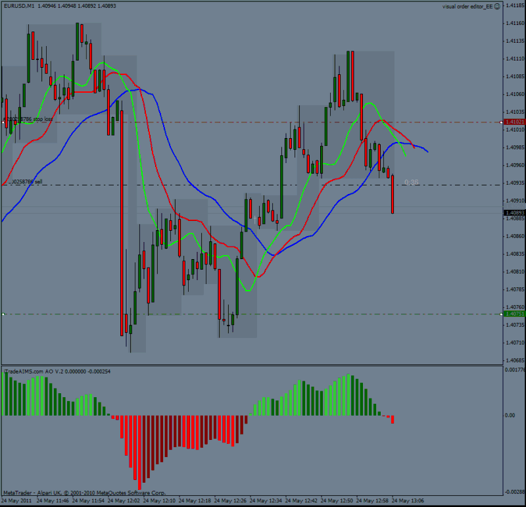Click the 'visual order editor_EE' expert label
Screen dimensions: 526x507
pos(467,7)
